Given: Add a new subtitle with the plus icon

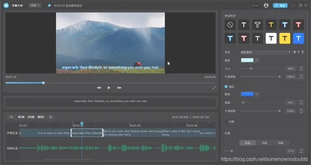Looking at the screenshot, I should pyautogui.click(x=11, y=117).
